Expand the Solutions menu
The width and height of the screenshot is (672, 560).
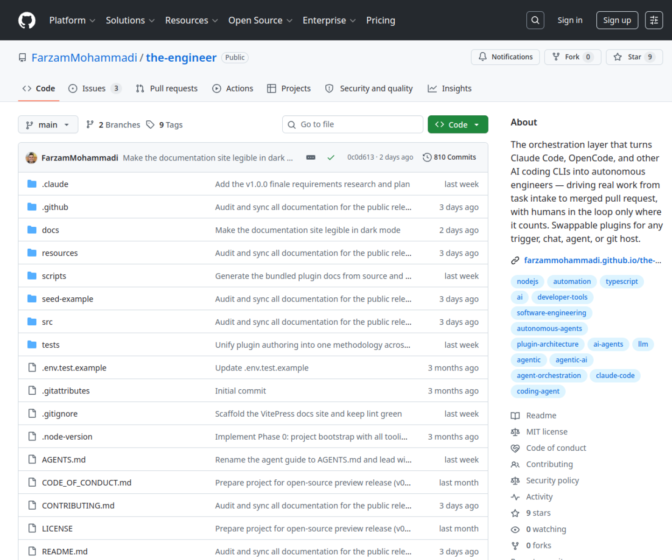130,20
